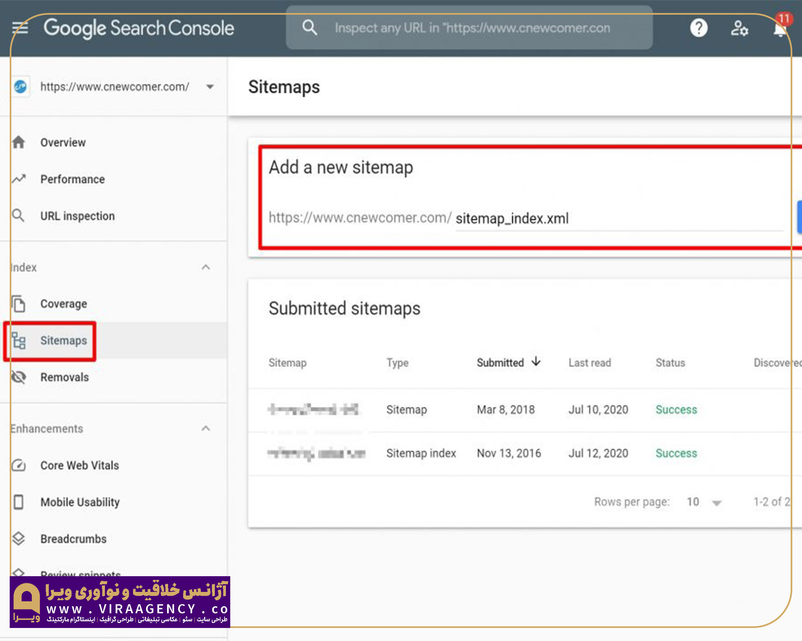Click the Submitted sitemaps heading
This screenshot has height=641, width=802.
tap(345, 309)
